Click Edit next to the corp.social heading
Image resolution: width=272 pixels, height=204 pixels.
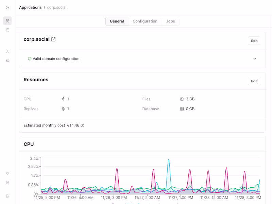click(254, 40)
